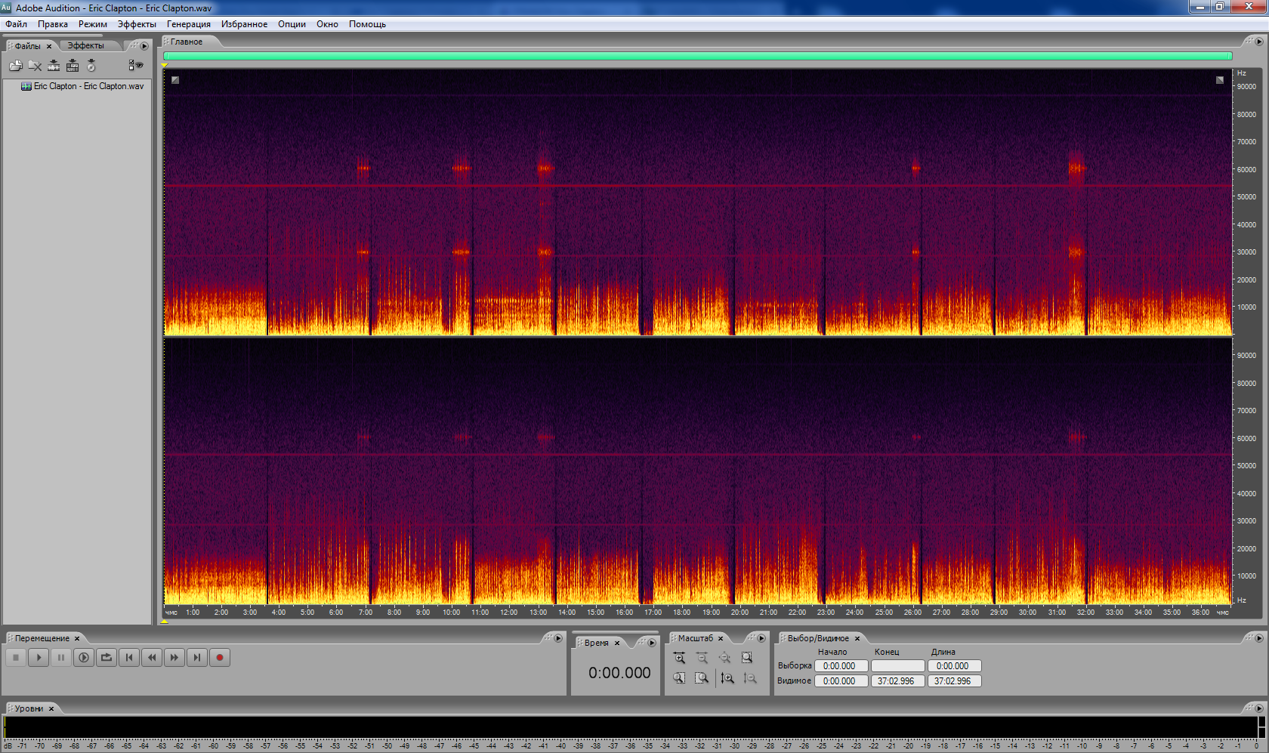The width and height of the screenshot is (1269, 753).
Task: Click Видимое Начало field
Action: click(841, 681)
